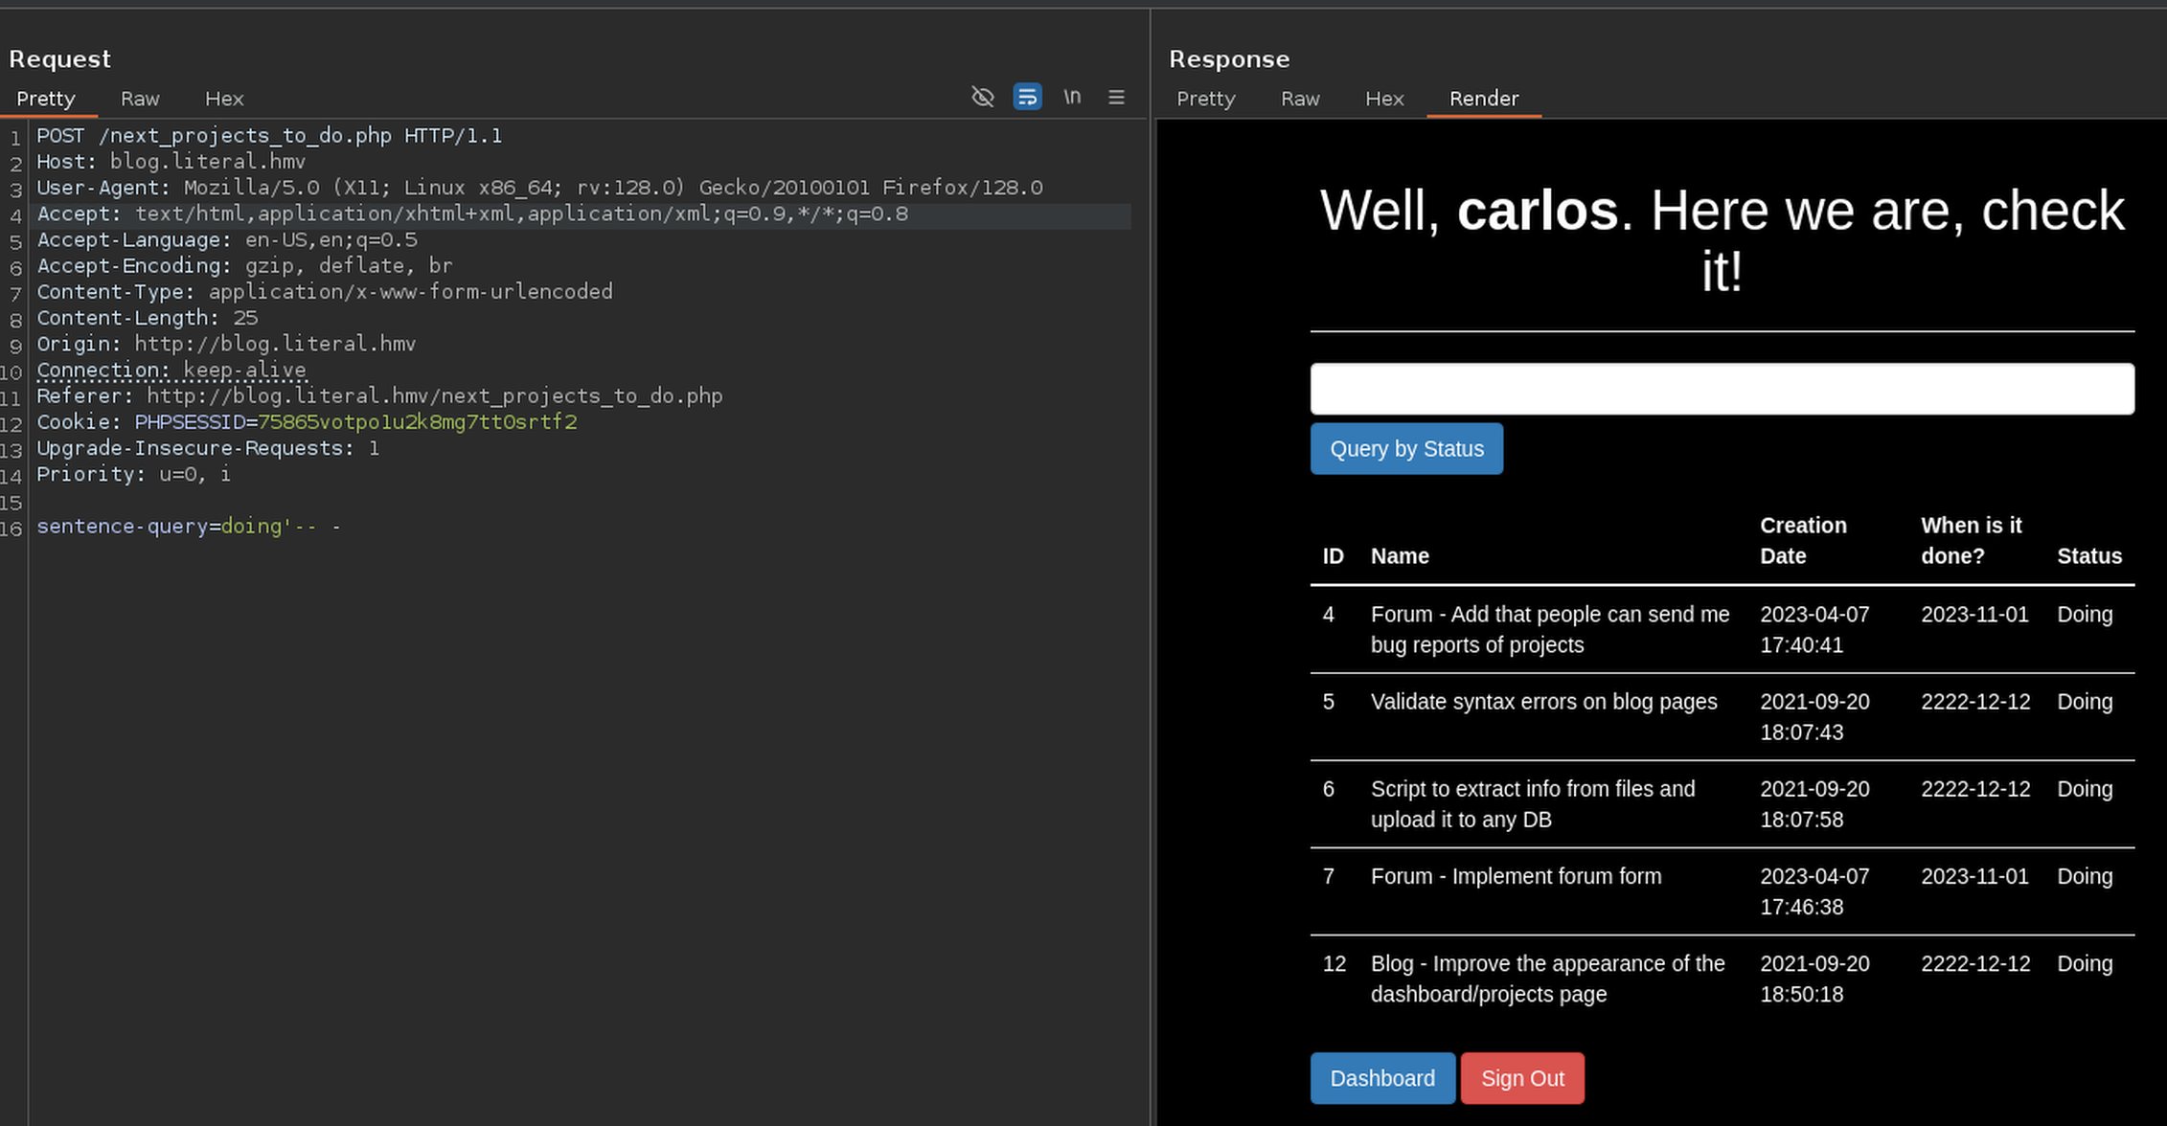Toggle the \n show newlines icon

(1072, 97)
